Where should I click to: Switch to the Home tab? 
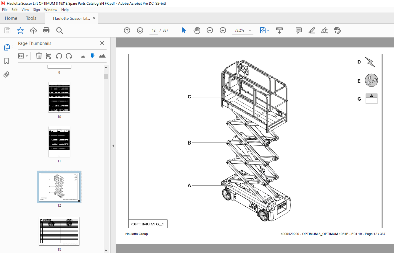(11, 18)
